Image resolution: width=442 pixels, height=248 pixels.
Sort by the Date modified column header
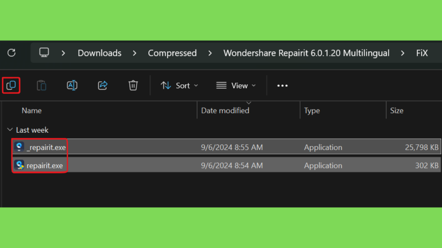pos(225,111)
